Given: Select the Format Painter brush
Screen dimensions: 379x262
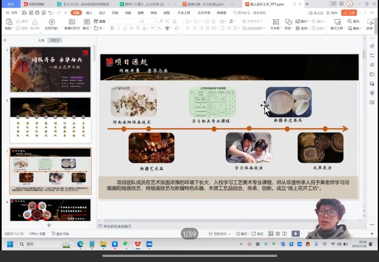Looking at the screenshot, I should click(x=35, y=22).
